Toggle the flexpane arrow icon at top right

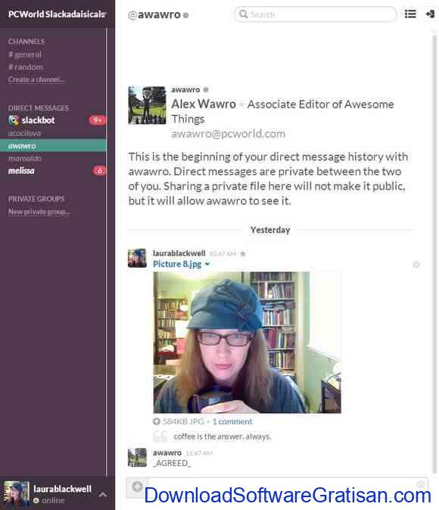(x=430, y=14)
